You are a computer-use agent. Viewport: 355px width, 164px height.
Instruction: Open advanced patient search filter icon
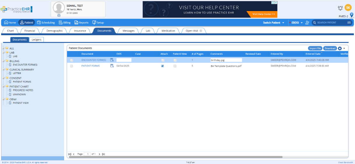(x=349, y=22)
